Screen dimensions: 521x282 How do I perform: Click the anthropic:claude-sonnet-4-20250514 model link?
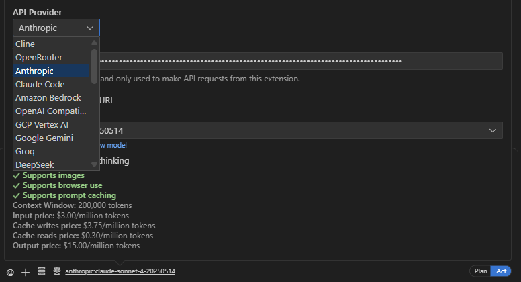[120, 271]
